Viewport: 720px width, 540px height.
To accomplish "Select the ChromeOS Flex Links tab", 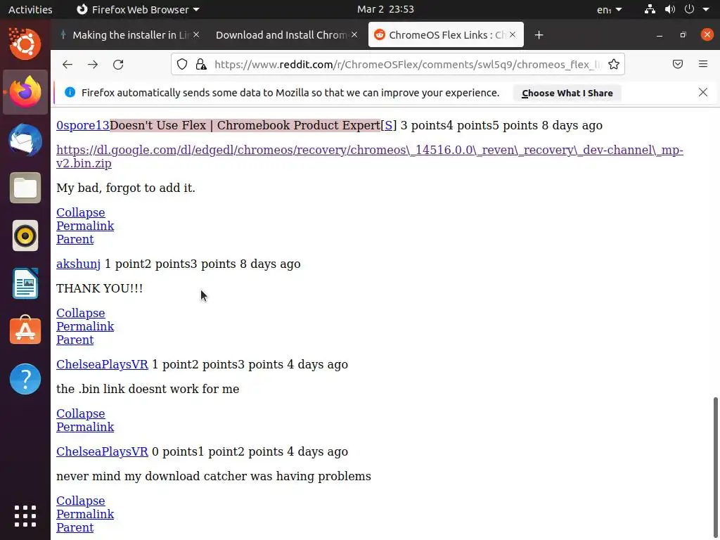I will (446, 35).
